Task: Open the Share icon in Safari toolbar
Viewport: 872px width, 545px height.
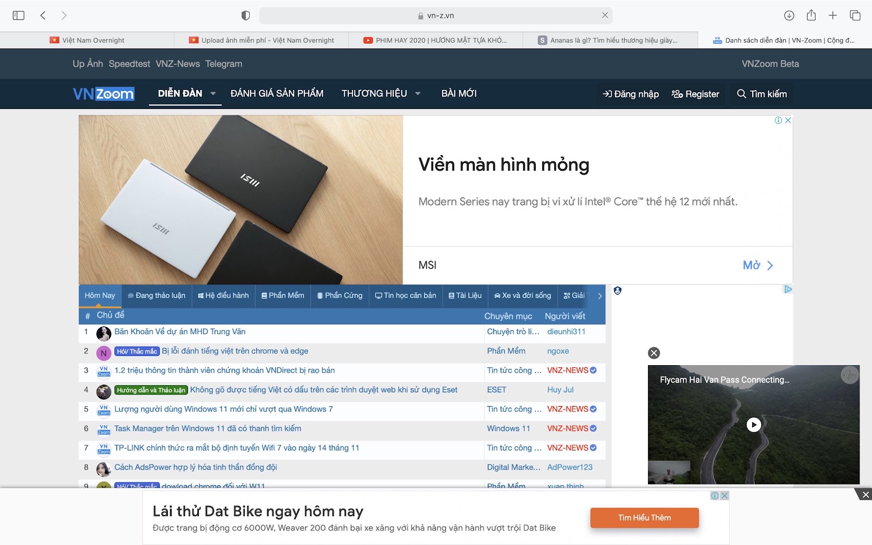Action: click(811, 15)
